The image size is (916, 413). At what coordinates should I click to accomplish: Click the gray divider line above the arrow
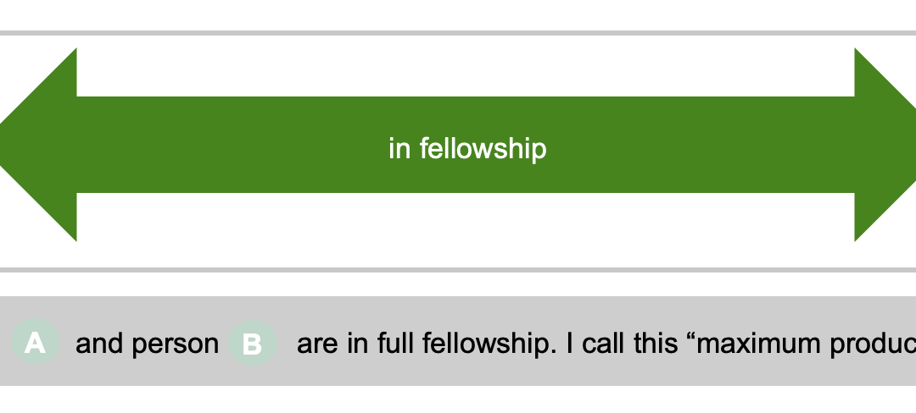click(458, 33)
